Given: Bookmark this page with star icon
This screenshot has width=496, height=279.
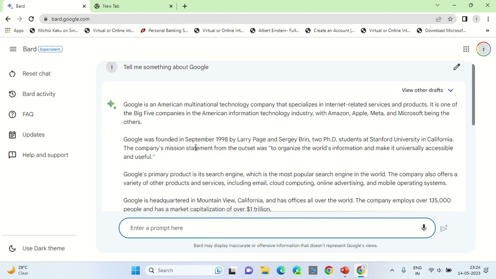Looking at the screenshot, I should click(450, 19).
